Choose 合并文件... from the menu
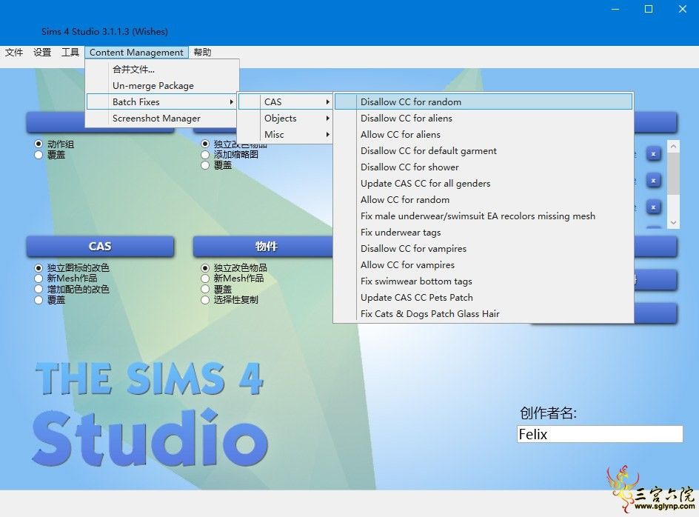This screenshot has height=517, width=699. point(161,69)
